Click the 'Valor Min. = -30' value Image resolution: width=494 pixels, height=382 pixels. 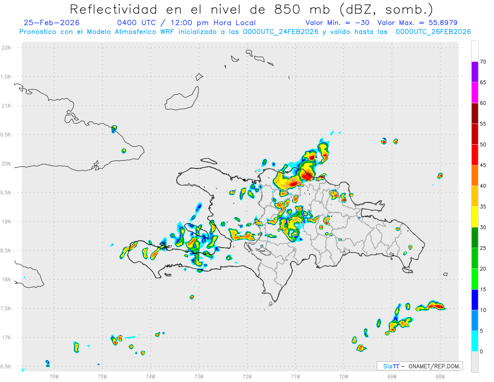click(338, 23)
